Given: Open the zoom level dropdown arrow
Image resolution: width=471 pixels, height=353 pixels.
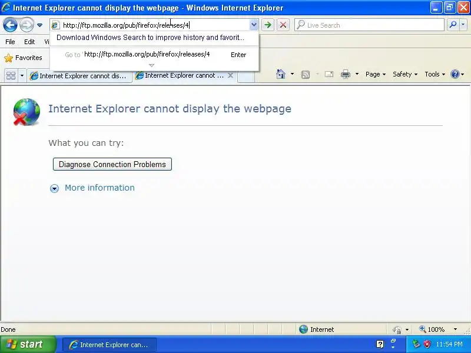Looking at the screenshot, I should pyautogui.click(x=455, y=329).
